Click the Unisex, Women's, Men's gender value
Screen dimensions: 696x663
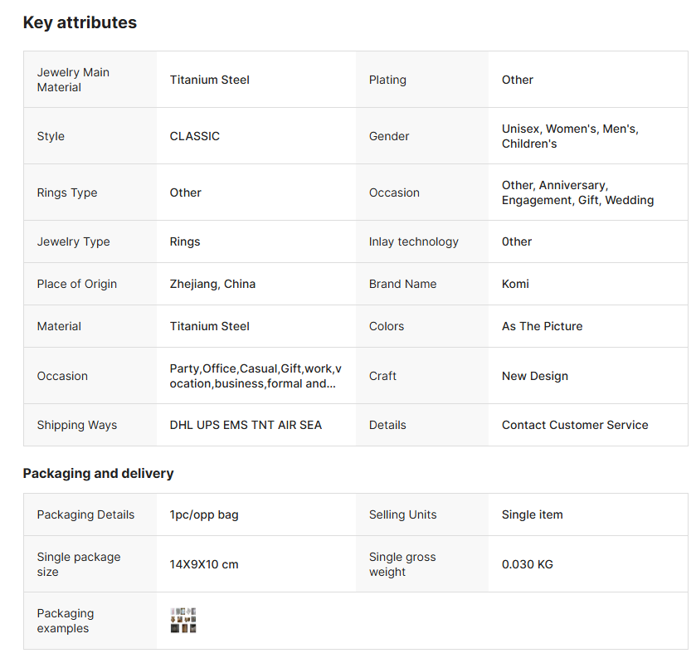coord(570,136)
